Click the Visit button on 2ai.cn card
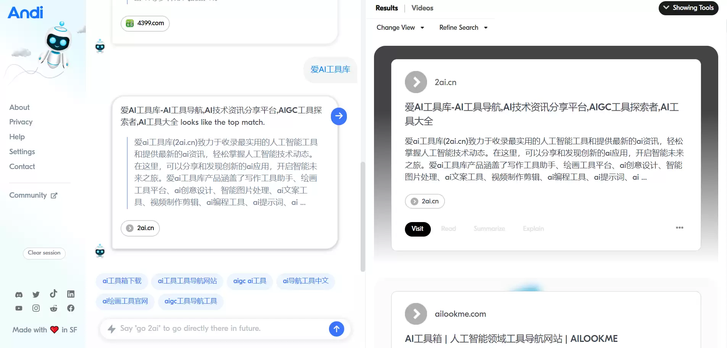 coord(418,229)
